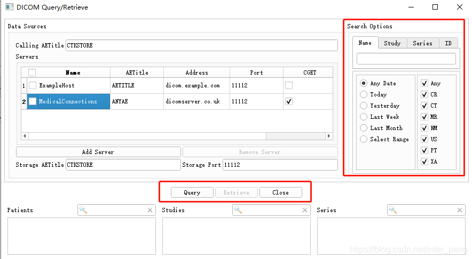Check the MedicalConnections server checkbox
Viewport: 472px width, 259px height.
33,101
